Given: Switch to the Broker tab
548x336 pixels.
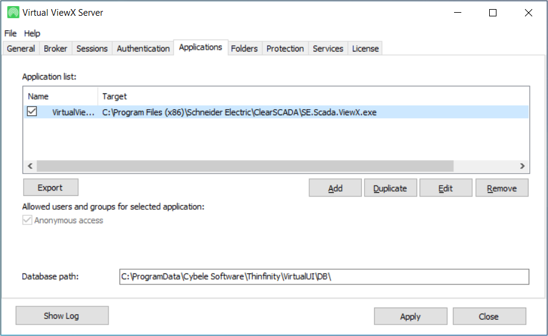Looking at the screenshot, I should [x=56, y=49].
